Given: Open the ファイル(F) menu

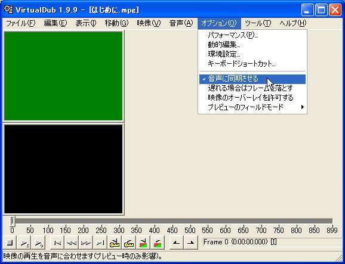Looking at the screenshot, I should [20, 23].
